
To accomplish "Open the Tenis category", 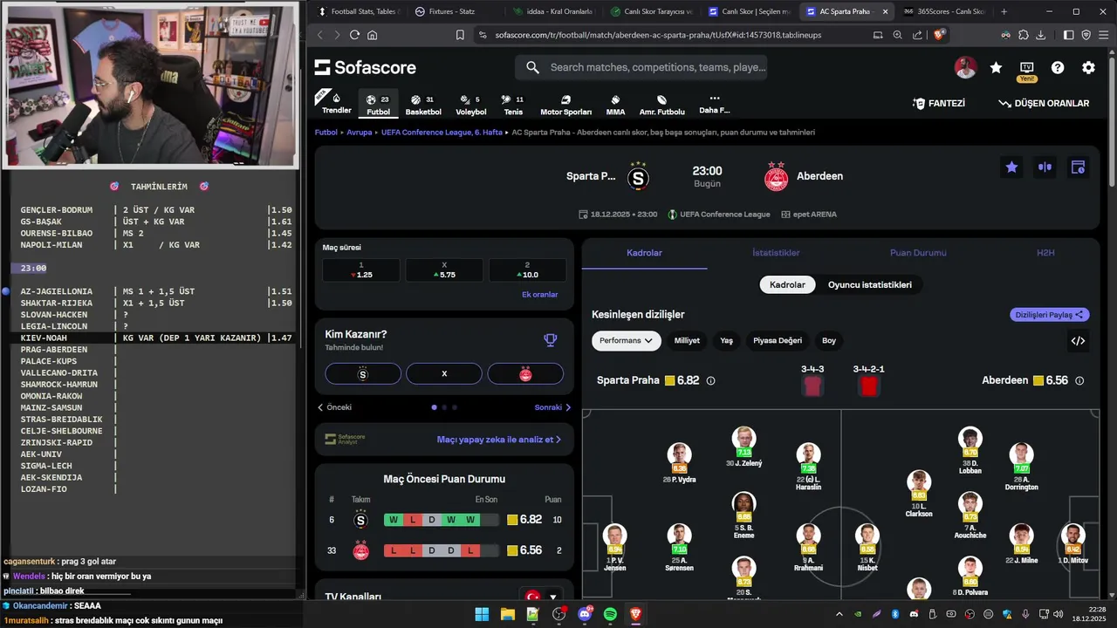I will (x=513, y=105).
